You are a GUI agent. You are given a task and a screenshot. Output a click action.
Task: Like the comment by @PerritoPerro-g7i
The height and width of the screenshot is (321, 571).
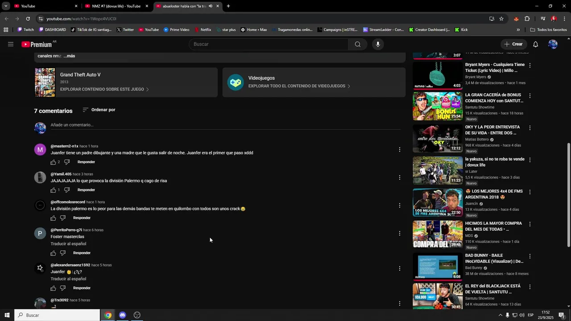click(53, 253)
